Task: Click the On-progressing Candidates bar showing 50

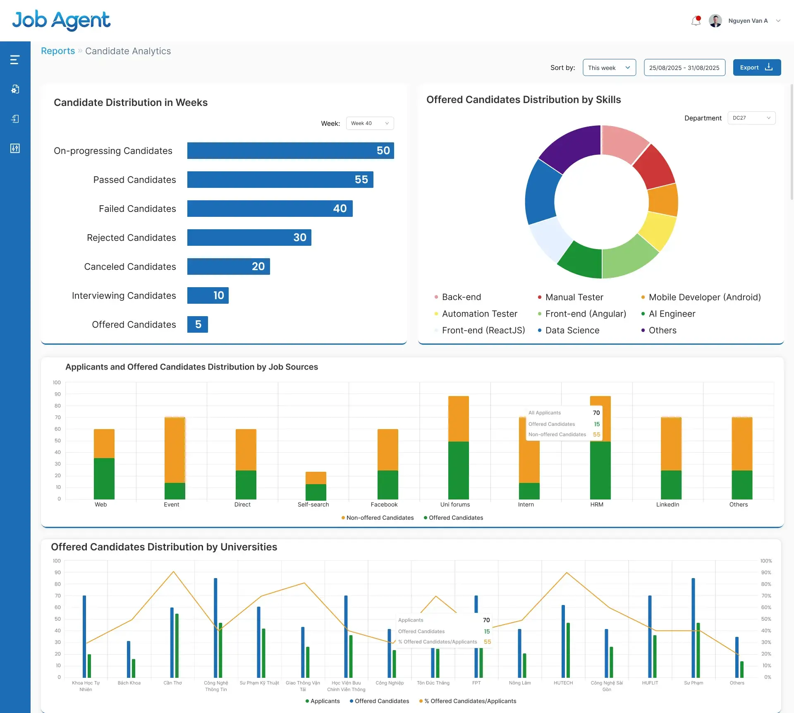Action: click(290, 151)
